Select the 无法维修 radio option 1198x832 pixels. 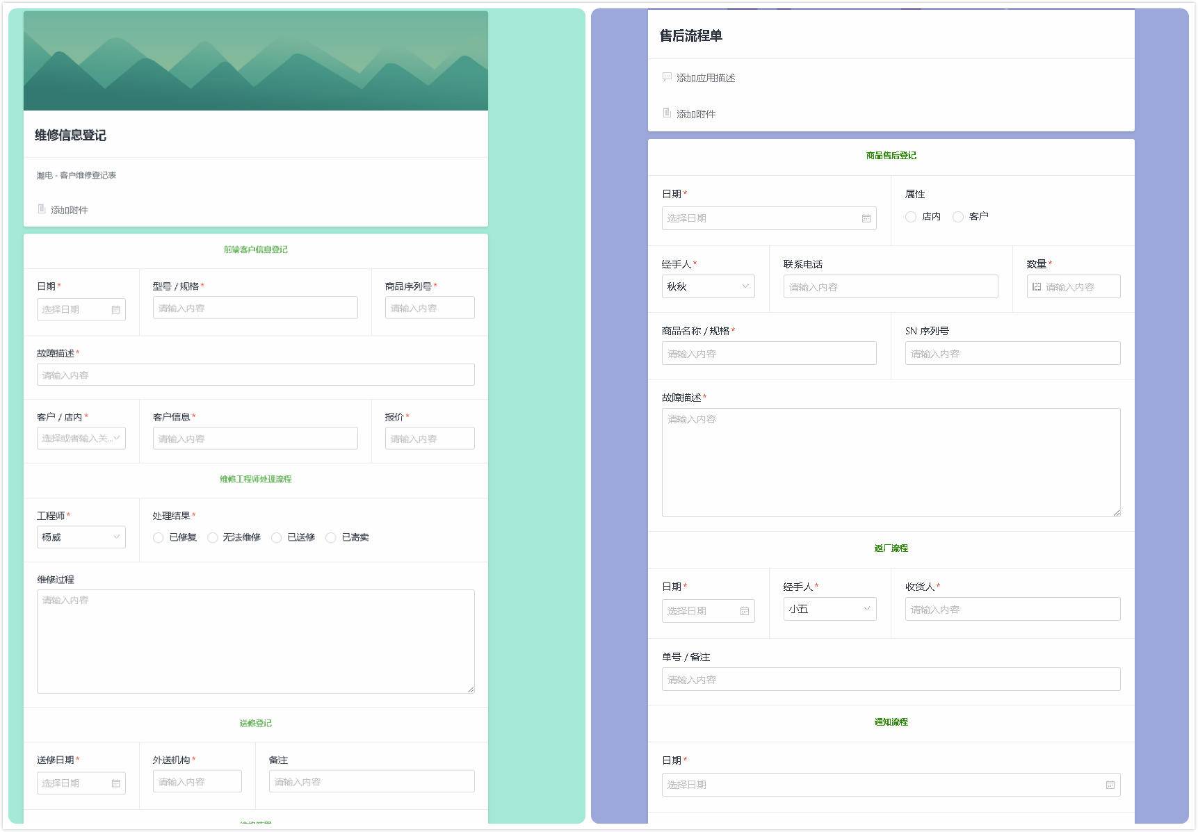point(213,537)
